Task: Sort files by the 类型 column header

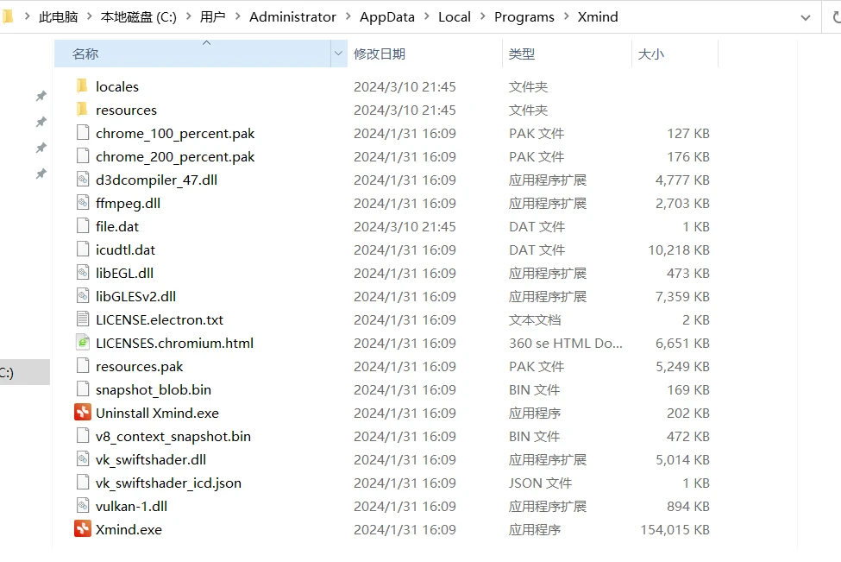Action: (567, 54)
